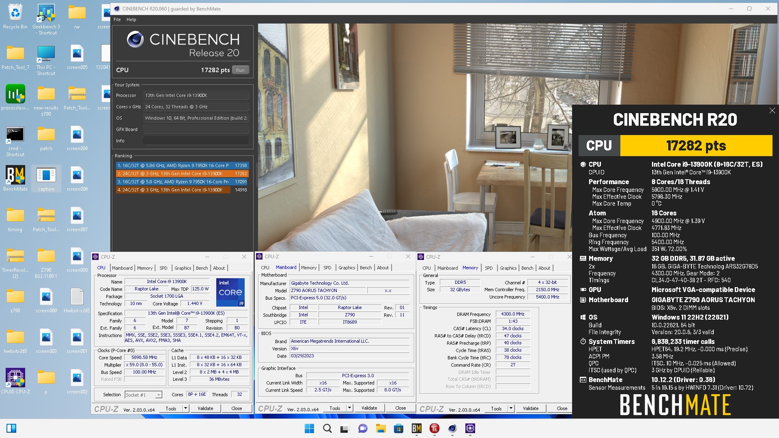Click the Processor field in Cinebench
The image size is (779, 438).
[196, 95]
